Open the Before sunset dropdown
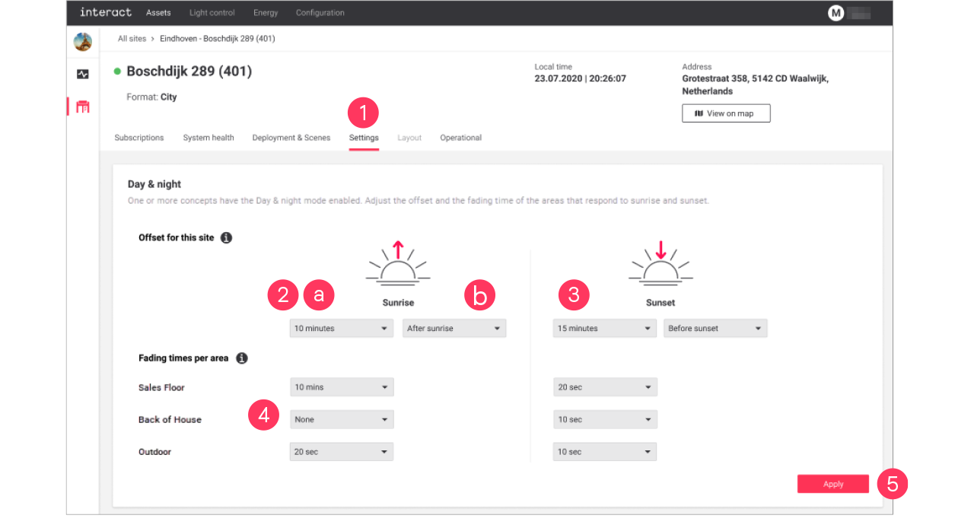The height and width of the screenshot is (528, 974). point(715,328)
